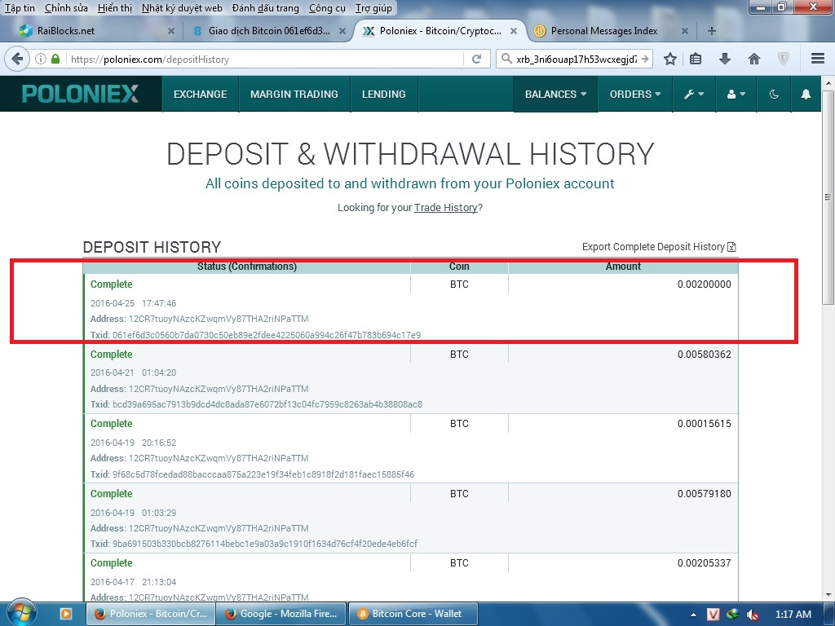
Task: Click the amount 0.00015615
Action: (x=704, y=424)
